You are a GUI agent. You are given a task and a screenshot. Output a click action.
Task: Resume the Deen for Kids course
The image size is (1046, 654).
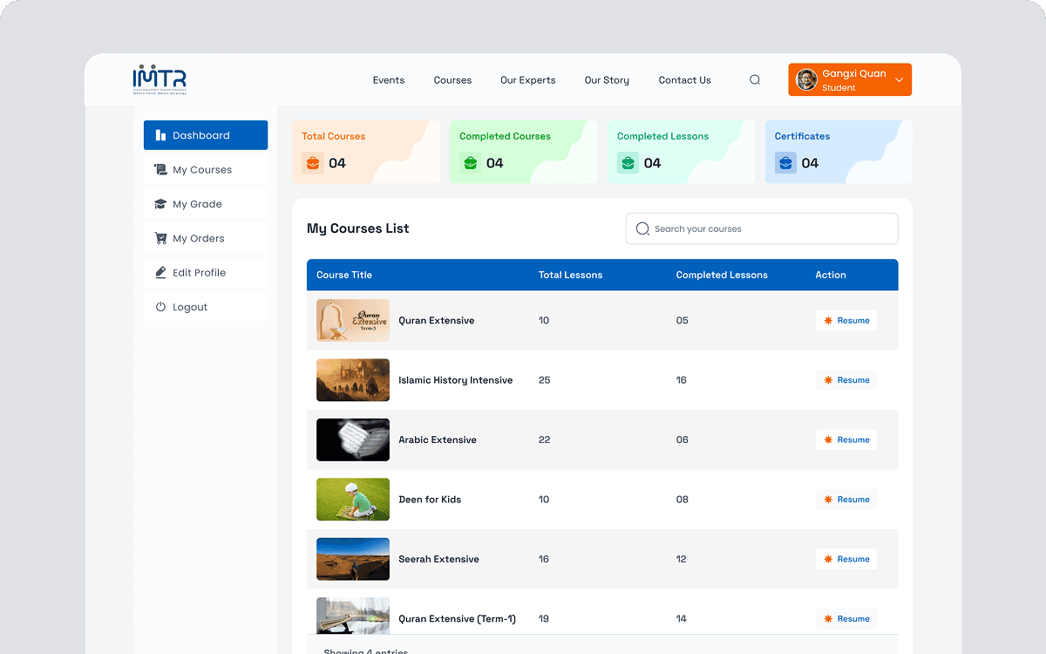(x=846, y=499)
